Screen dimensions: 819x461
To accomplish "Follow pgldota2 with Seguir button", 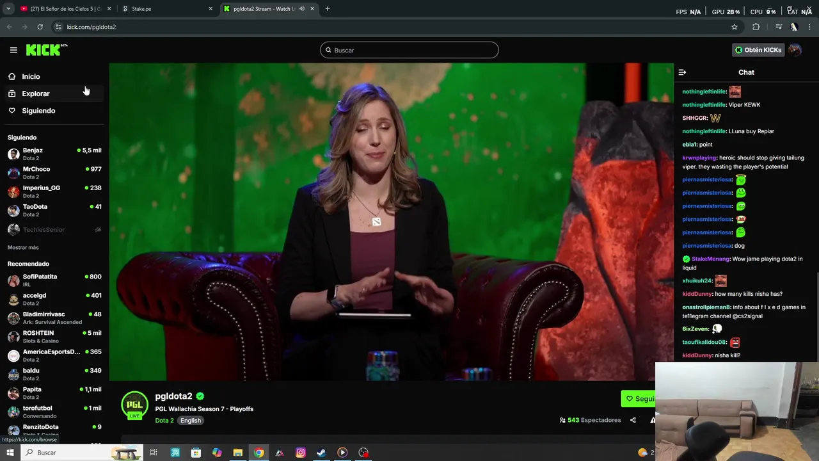I will (639, 399).
